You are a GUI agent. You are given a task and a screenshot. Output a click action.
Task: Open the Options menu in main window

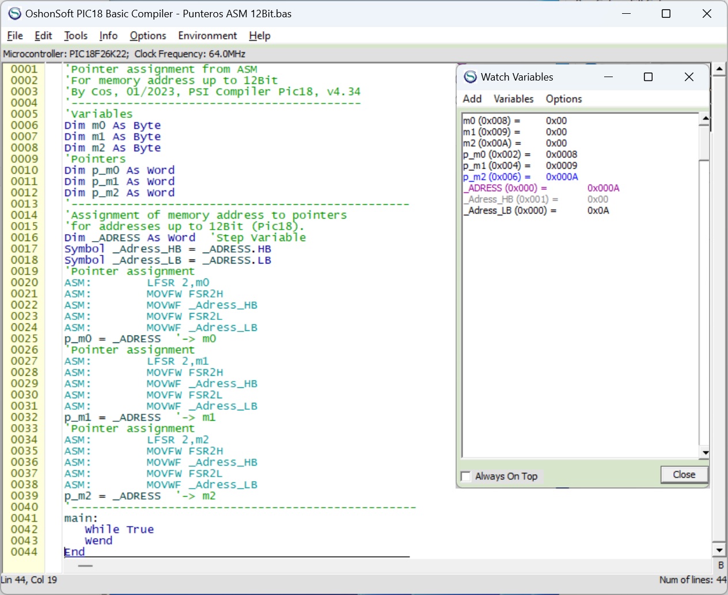(x=148, y=36)
